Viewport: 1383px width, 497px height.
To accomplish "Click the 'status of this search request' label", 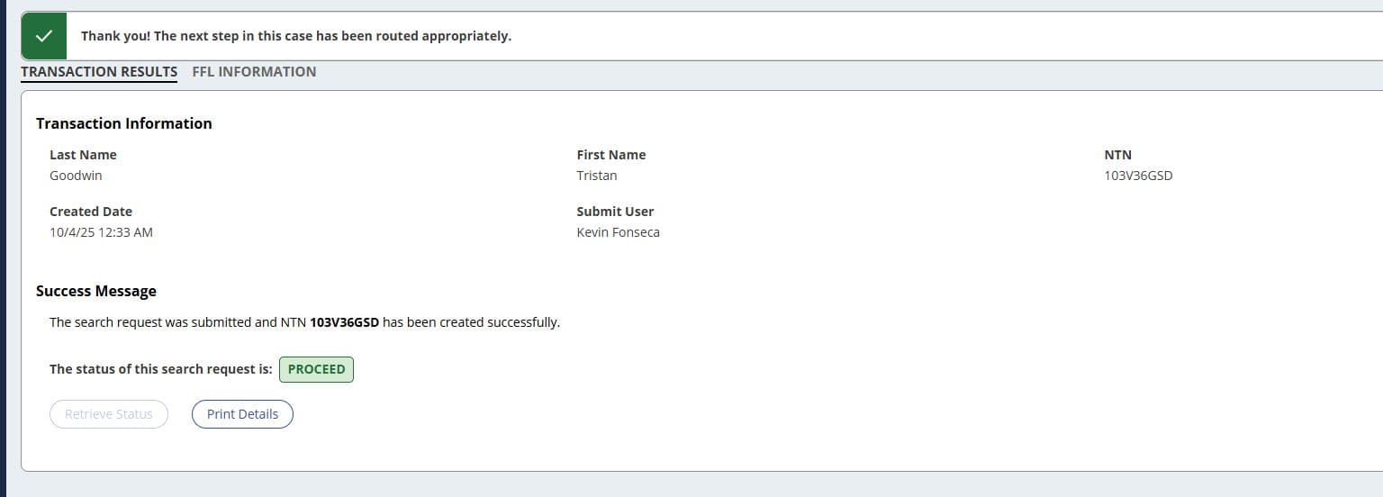I will pyautogui.click(x=160, y=369).
